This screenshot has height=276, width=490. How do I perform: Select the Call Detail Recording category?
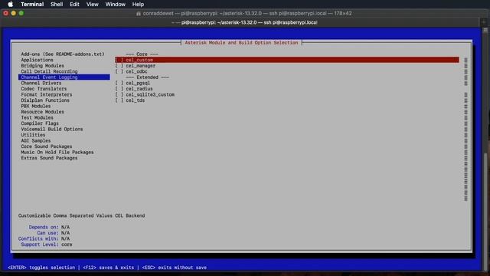tap(49, 71)
